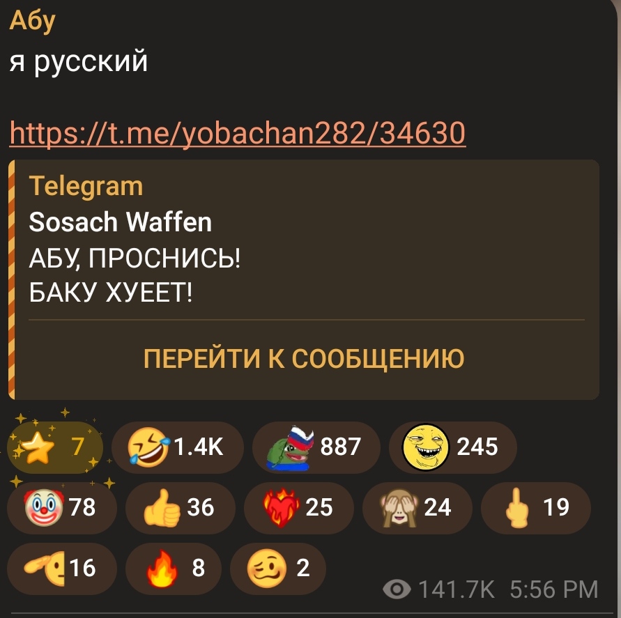Toggle the burning heart reaction 25

[x=299, y=508]
